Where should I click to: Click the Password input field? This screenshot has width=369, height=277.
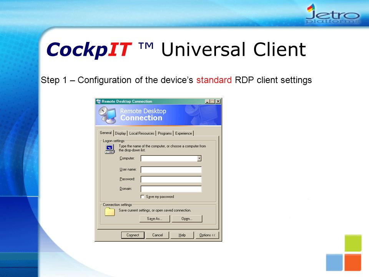[x=171, y=179]
